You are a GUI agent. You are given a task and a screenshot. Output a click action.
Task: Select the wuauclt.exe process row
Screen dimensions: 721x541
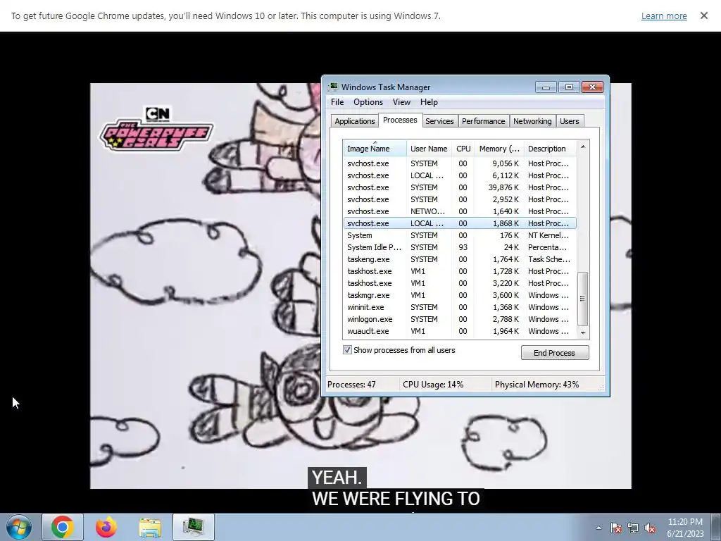(460, 331)
